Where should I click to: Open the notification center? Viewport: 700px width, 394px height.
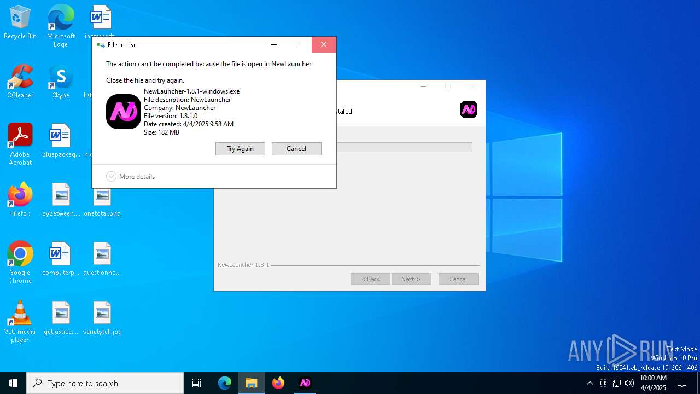pyautogui.click(x=682, y=383)
